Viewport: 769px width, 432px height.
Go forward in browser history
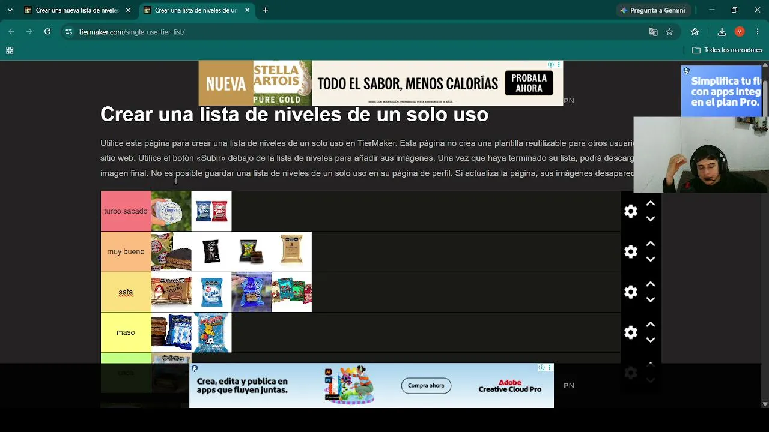click(x=29, y=32)
